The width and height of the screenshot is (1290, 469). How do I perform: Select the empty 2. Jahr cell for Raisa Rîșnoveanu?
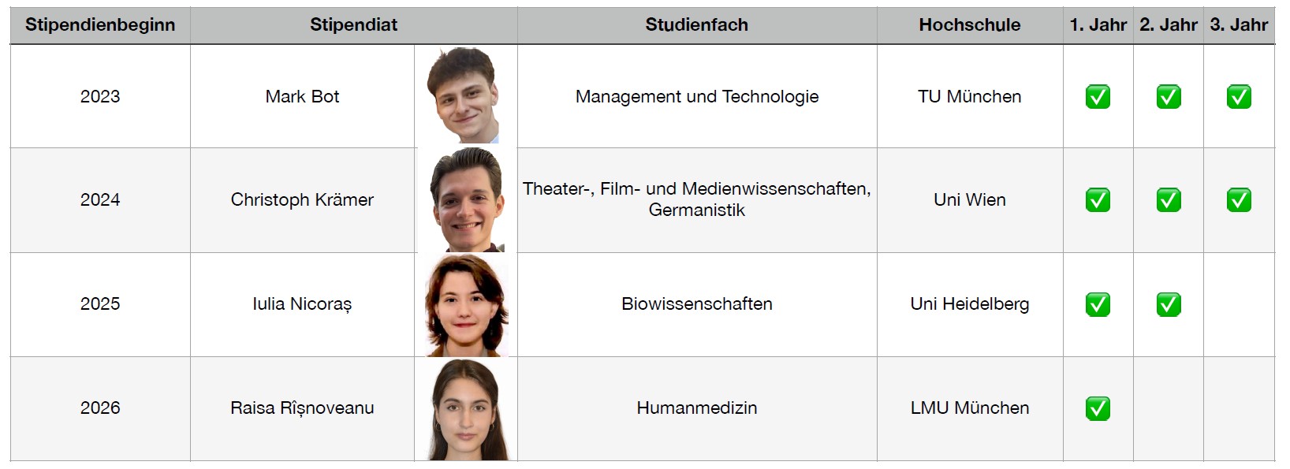tap(1169, 408)
